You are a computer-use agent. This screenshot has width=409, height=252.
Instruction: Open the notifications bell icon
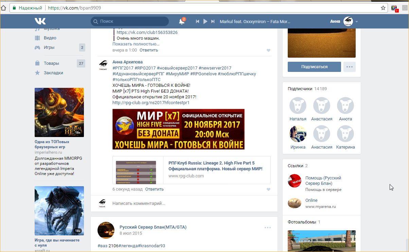click(182, 21)
